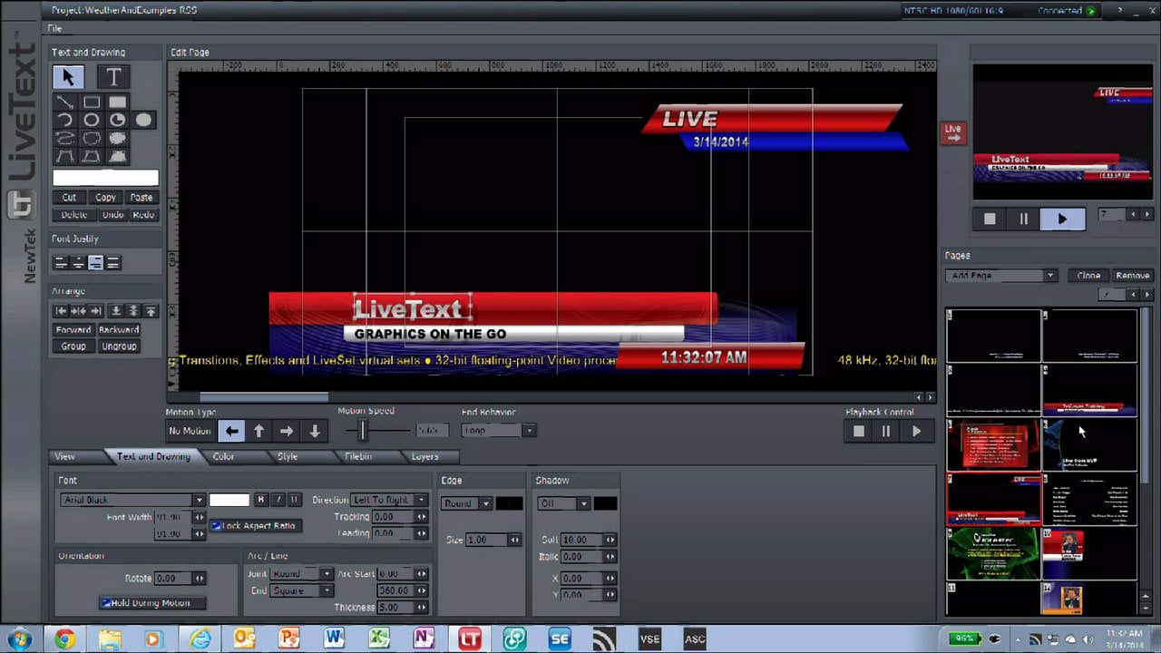Viewport: 1161px width, 653px height.
Task: Pick the filled ellipse tool
Action: click(143, 120)
